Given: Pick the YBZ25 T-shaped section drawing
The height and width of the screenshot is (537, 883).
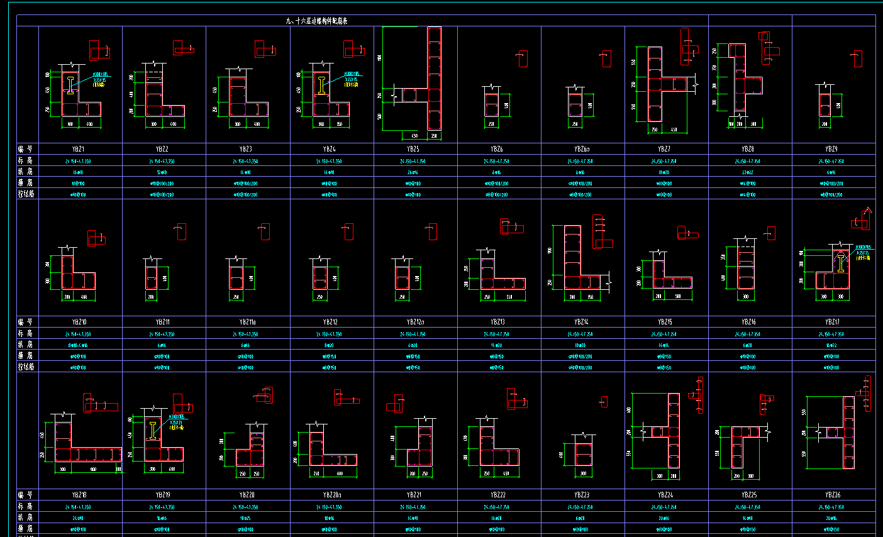Looking at the screenshot, I should [x=745, y=448].
